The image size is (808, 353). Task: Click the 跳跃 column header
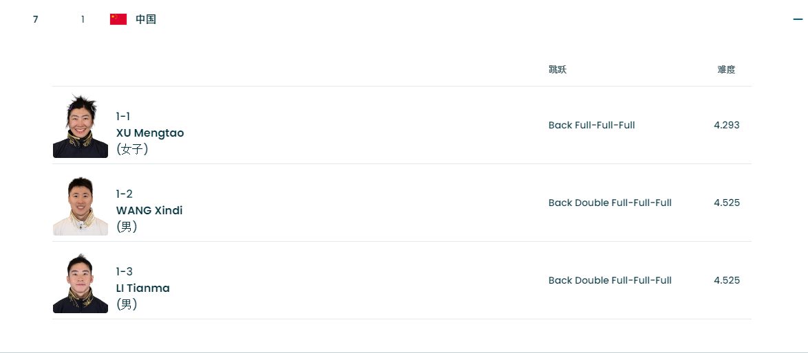point(557,69)
